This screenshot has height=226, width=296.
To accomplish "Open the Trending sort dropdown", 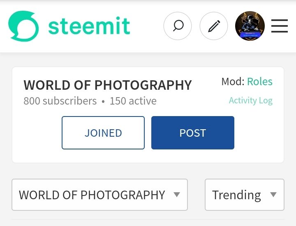I will tap(245, 195).
